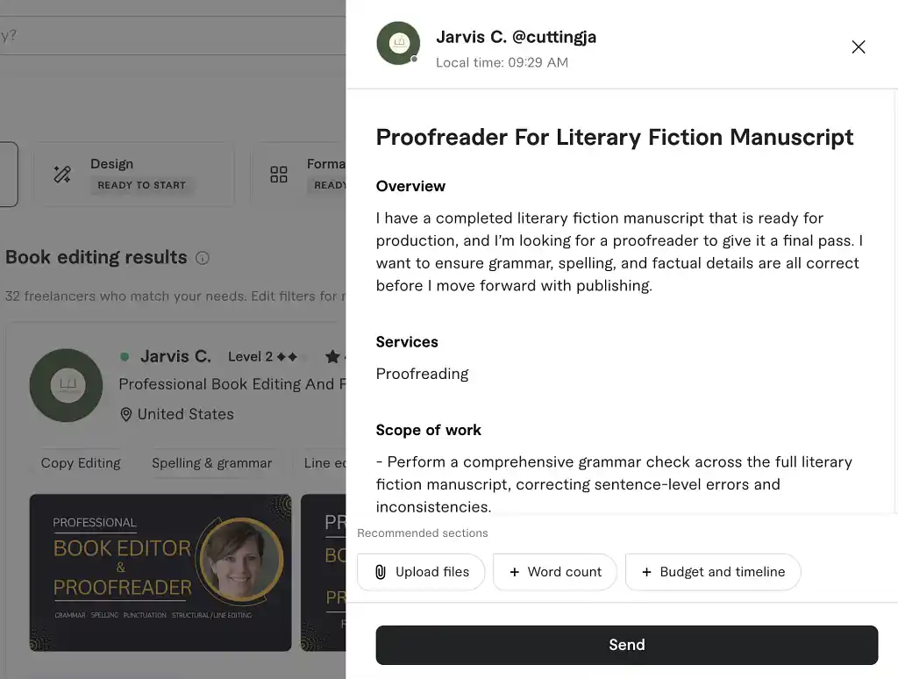Click the paperclip icon on Upload files
Screen dimensions: 898x679
coord(381,572)
